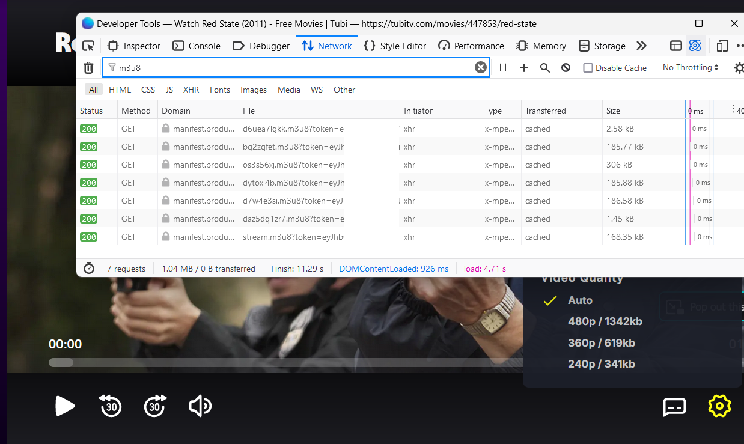Open the Performance tab
744x444 pixels.
pyautogui.click(x=471, y=46)
